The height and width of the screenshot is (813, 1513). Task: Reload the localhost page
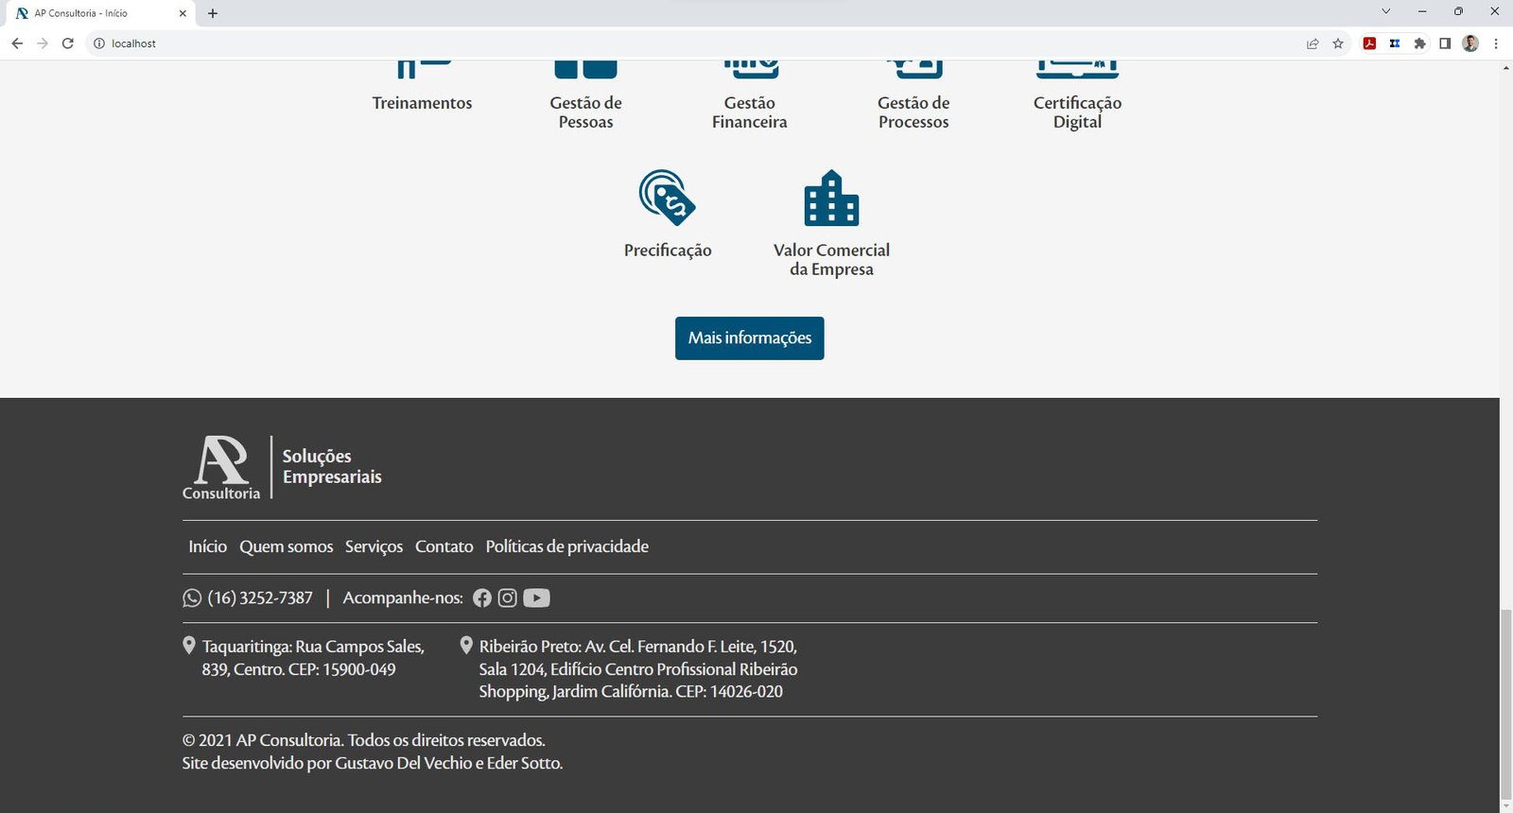(x=68, y=43)
